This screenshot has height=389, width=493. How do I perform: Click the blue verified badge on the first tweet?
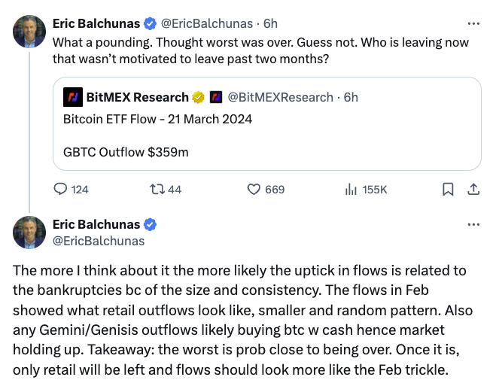point(150,23)
